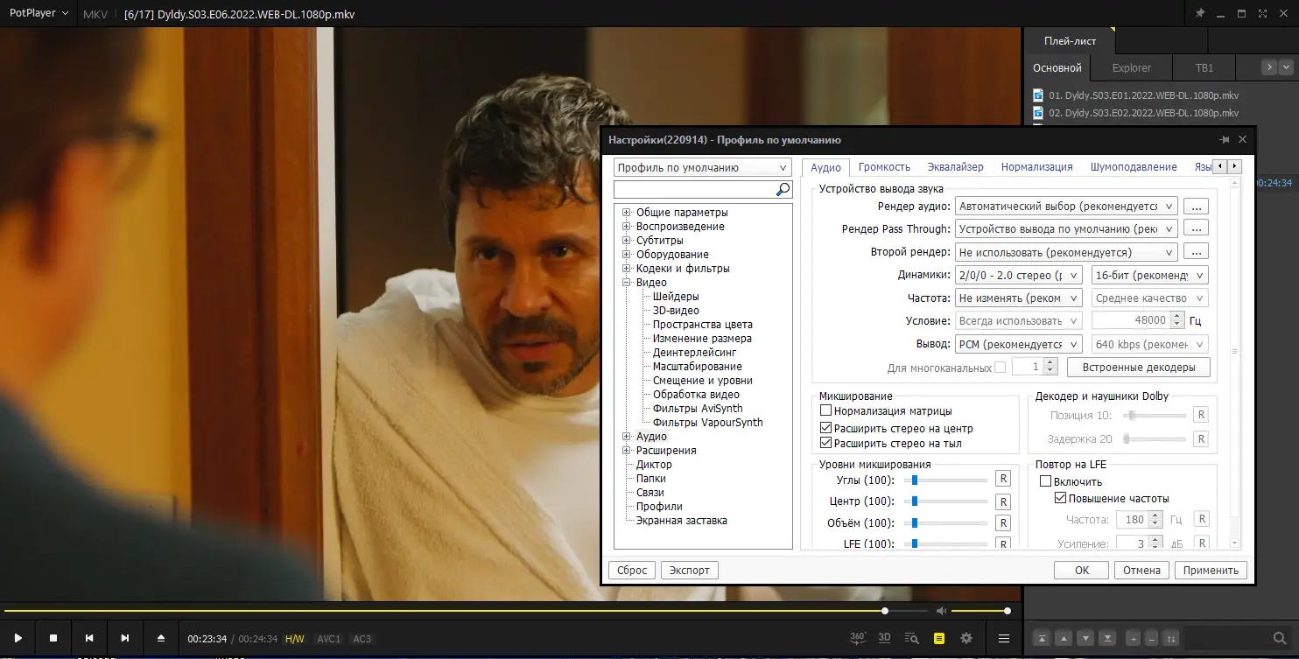1299x659 pixels.
Task: Click the Eject / open file icon
Action: tap(161, 638)
